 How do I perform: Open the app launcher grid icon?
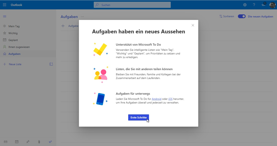point(5,5)
